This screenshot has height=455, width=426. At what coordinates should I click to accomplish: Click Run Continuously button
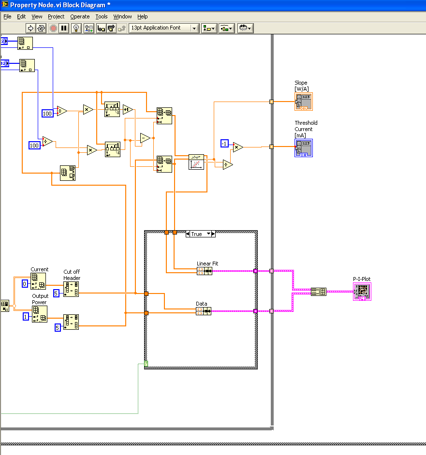tap(41, 28)
